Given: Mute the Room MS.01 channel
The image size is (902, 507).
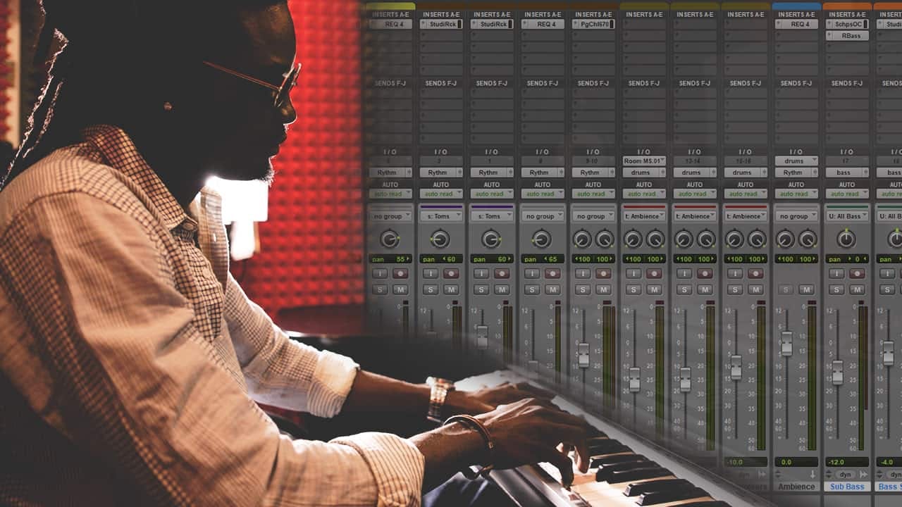Looking at the screenshot, I should (654, 289).
